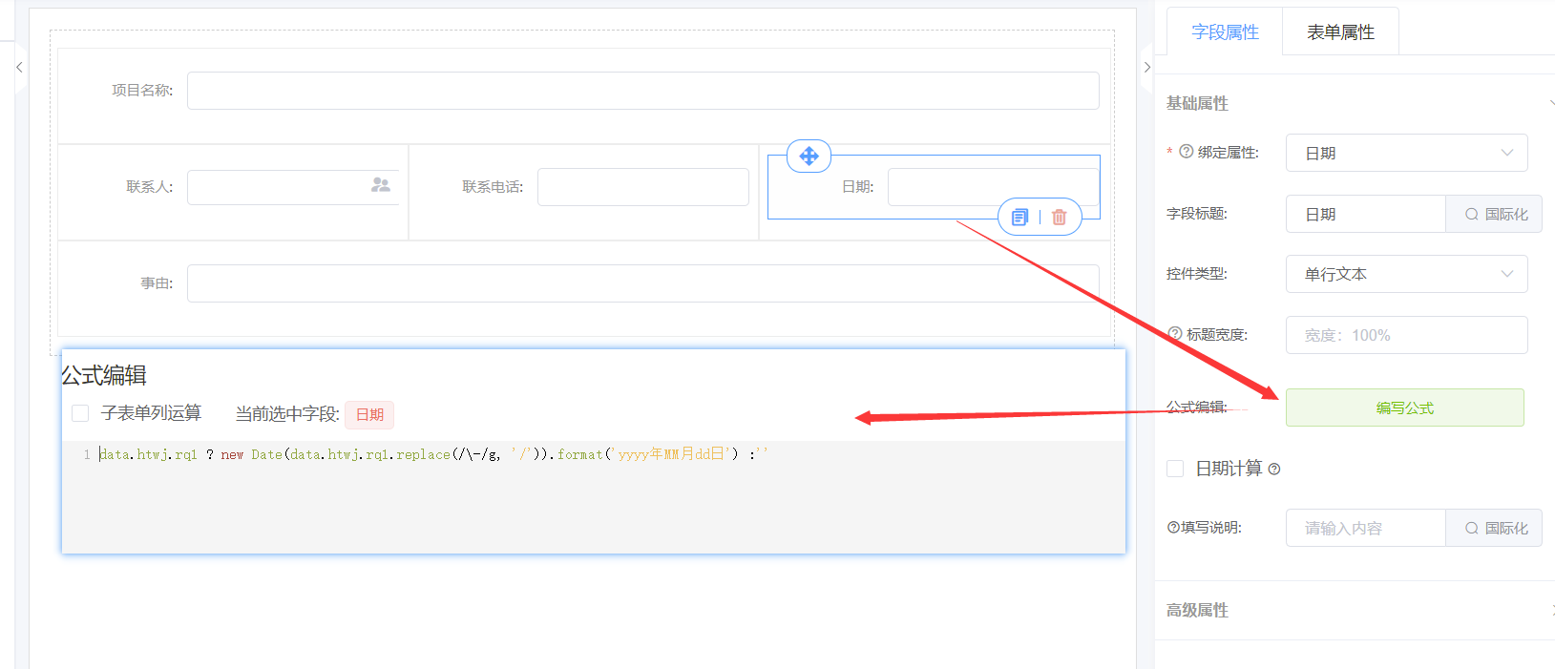The width and height of the screenshot is (1555, 669).
Task: Click the 日期 tag beside 当前选中字段
Action: click(369, 414)
